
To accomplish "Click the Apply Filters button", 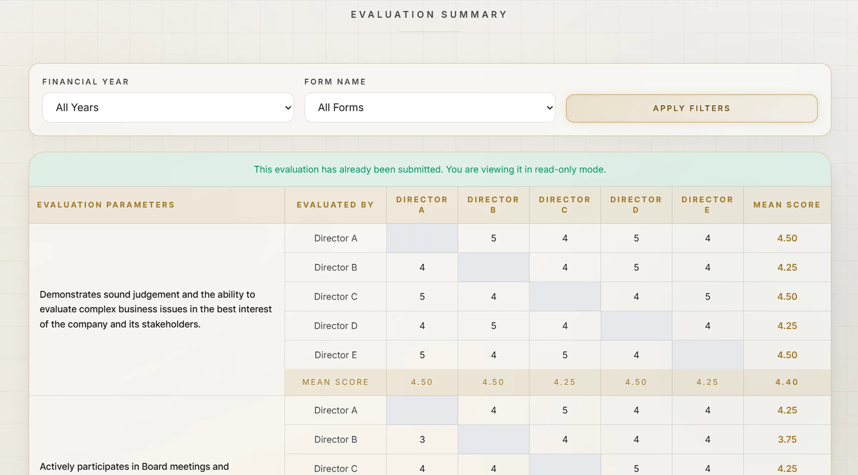I will tap(691, 108).
